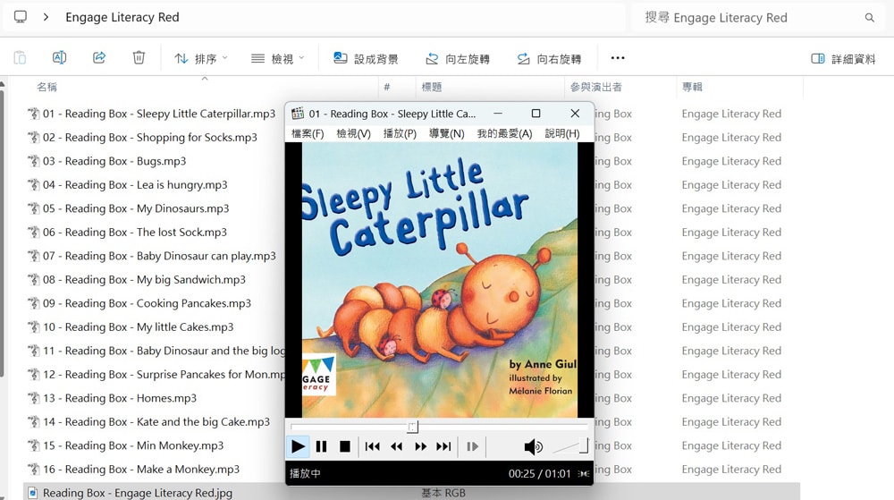Viewport: 894px width, 500px height.
Task: Open the 檔案(F) menu
Action: [308, 133]
